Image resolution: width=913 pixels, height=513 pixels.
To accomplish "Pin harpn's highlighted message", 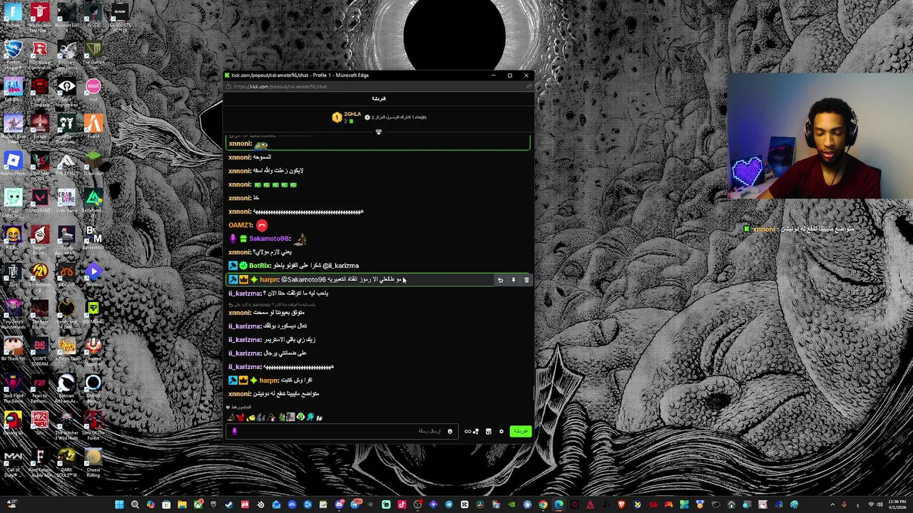I will 513,280.
